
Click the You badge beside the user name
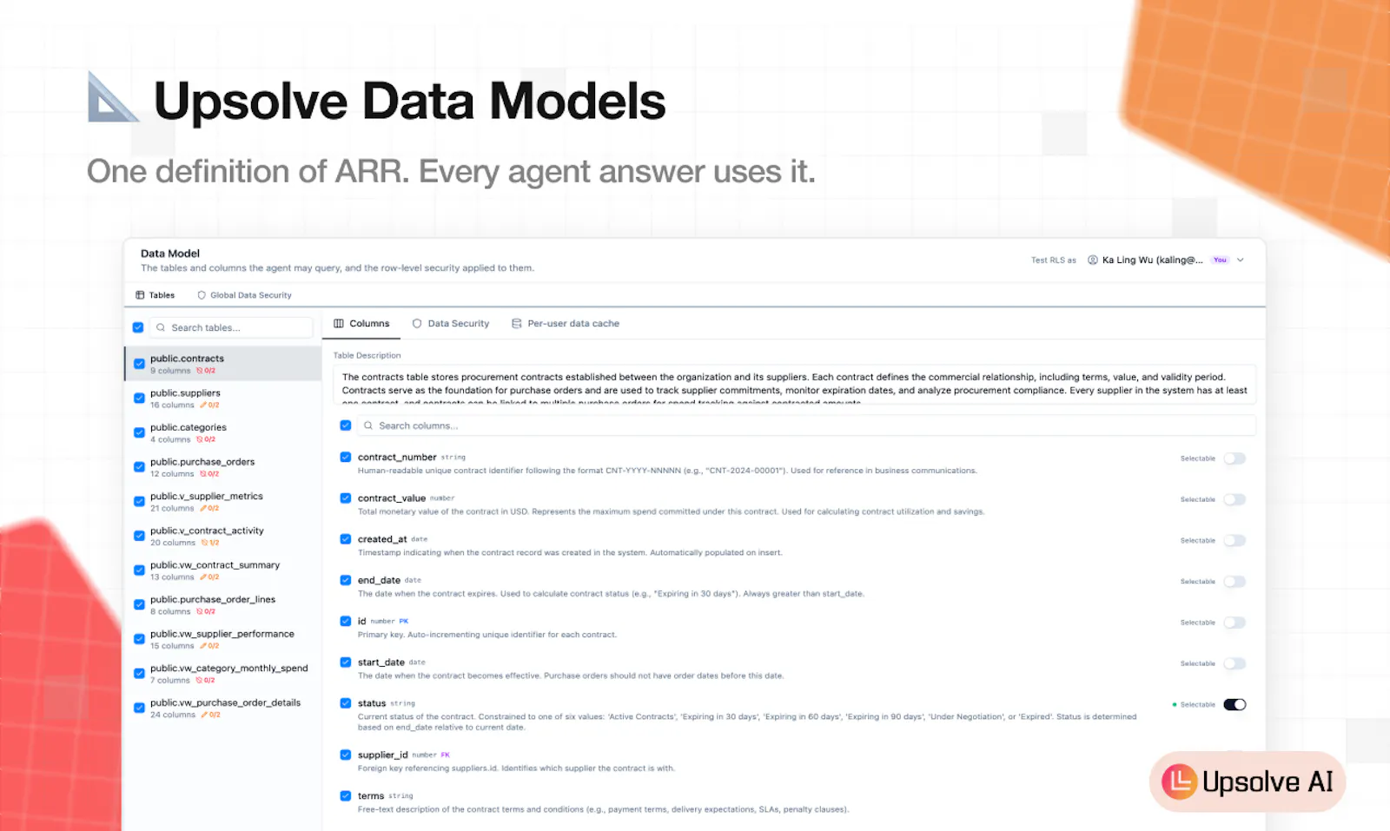1220,260
